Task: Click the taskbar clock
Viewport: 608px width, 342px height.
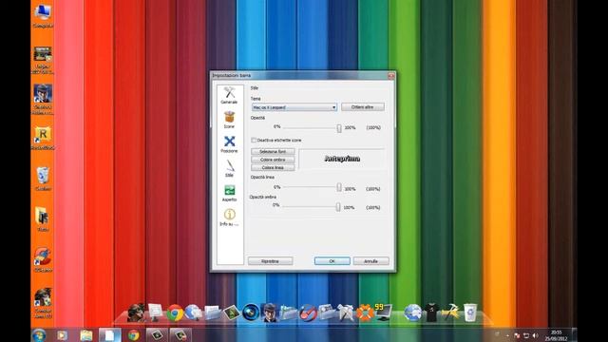Action: (557, 335)
